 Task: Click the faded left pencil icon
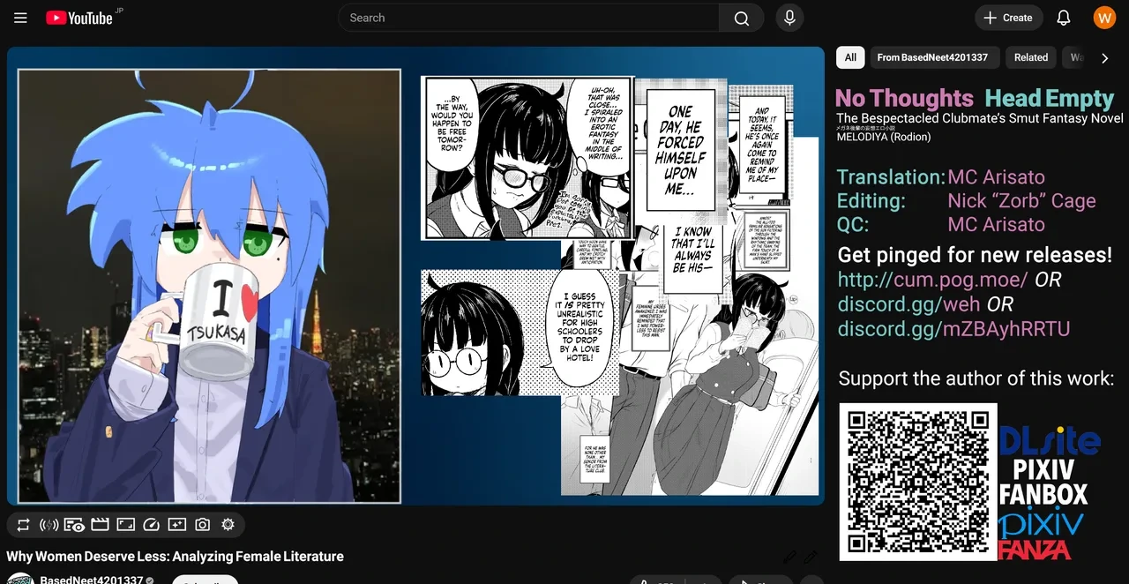click(x=789, y=557)
